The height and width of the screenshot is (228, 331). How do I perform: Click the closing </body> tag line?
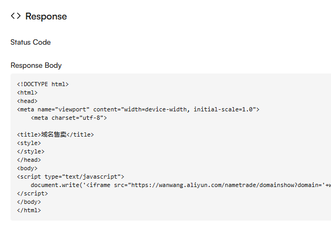(29, 202)
